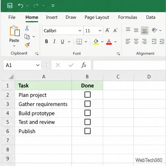Expand the Redo history dropdown arrow

coord(43,6)
